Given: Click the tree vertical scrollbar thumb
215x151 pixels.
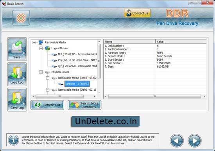Looking at the screenshot, I should (99, 61).
